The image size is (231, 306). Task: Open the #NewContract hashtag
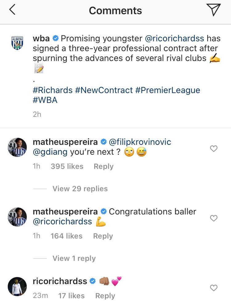(x=103, y=90)
